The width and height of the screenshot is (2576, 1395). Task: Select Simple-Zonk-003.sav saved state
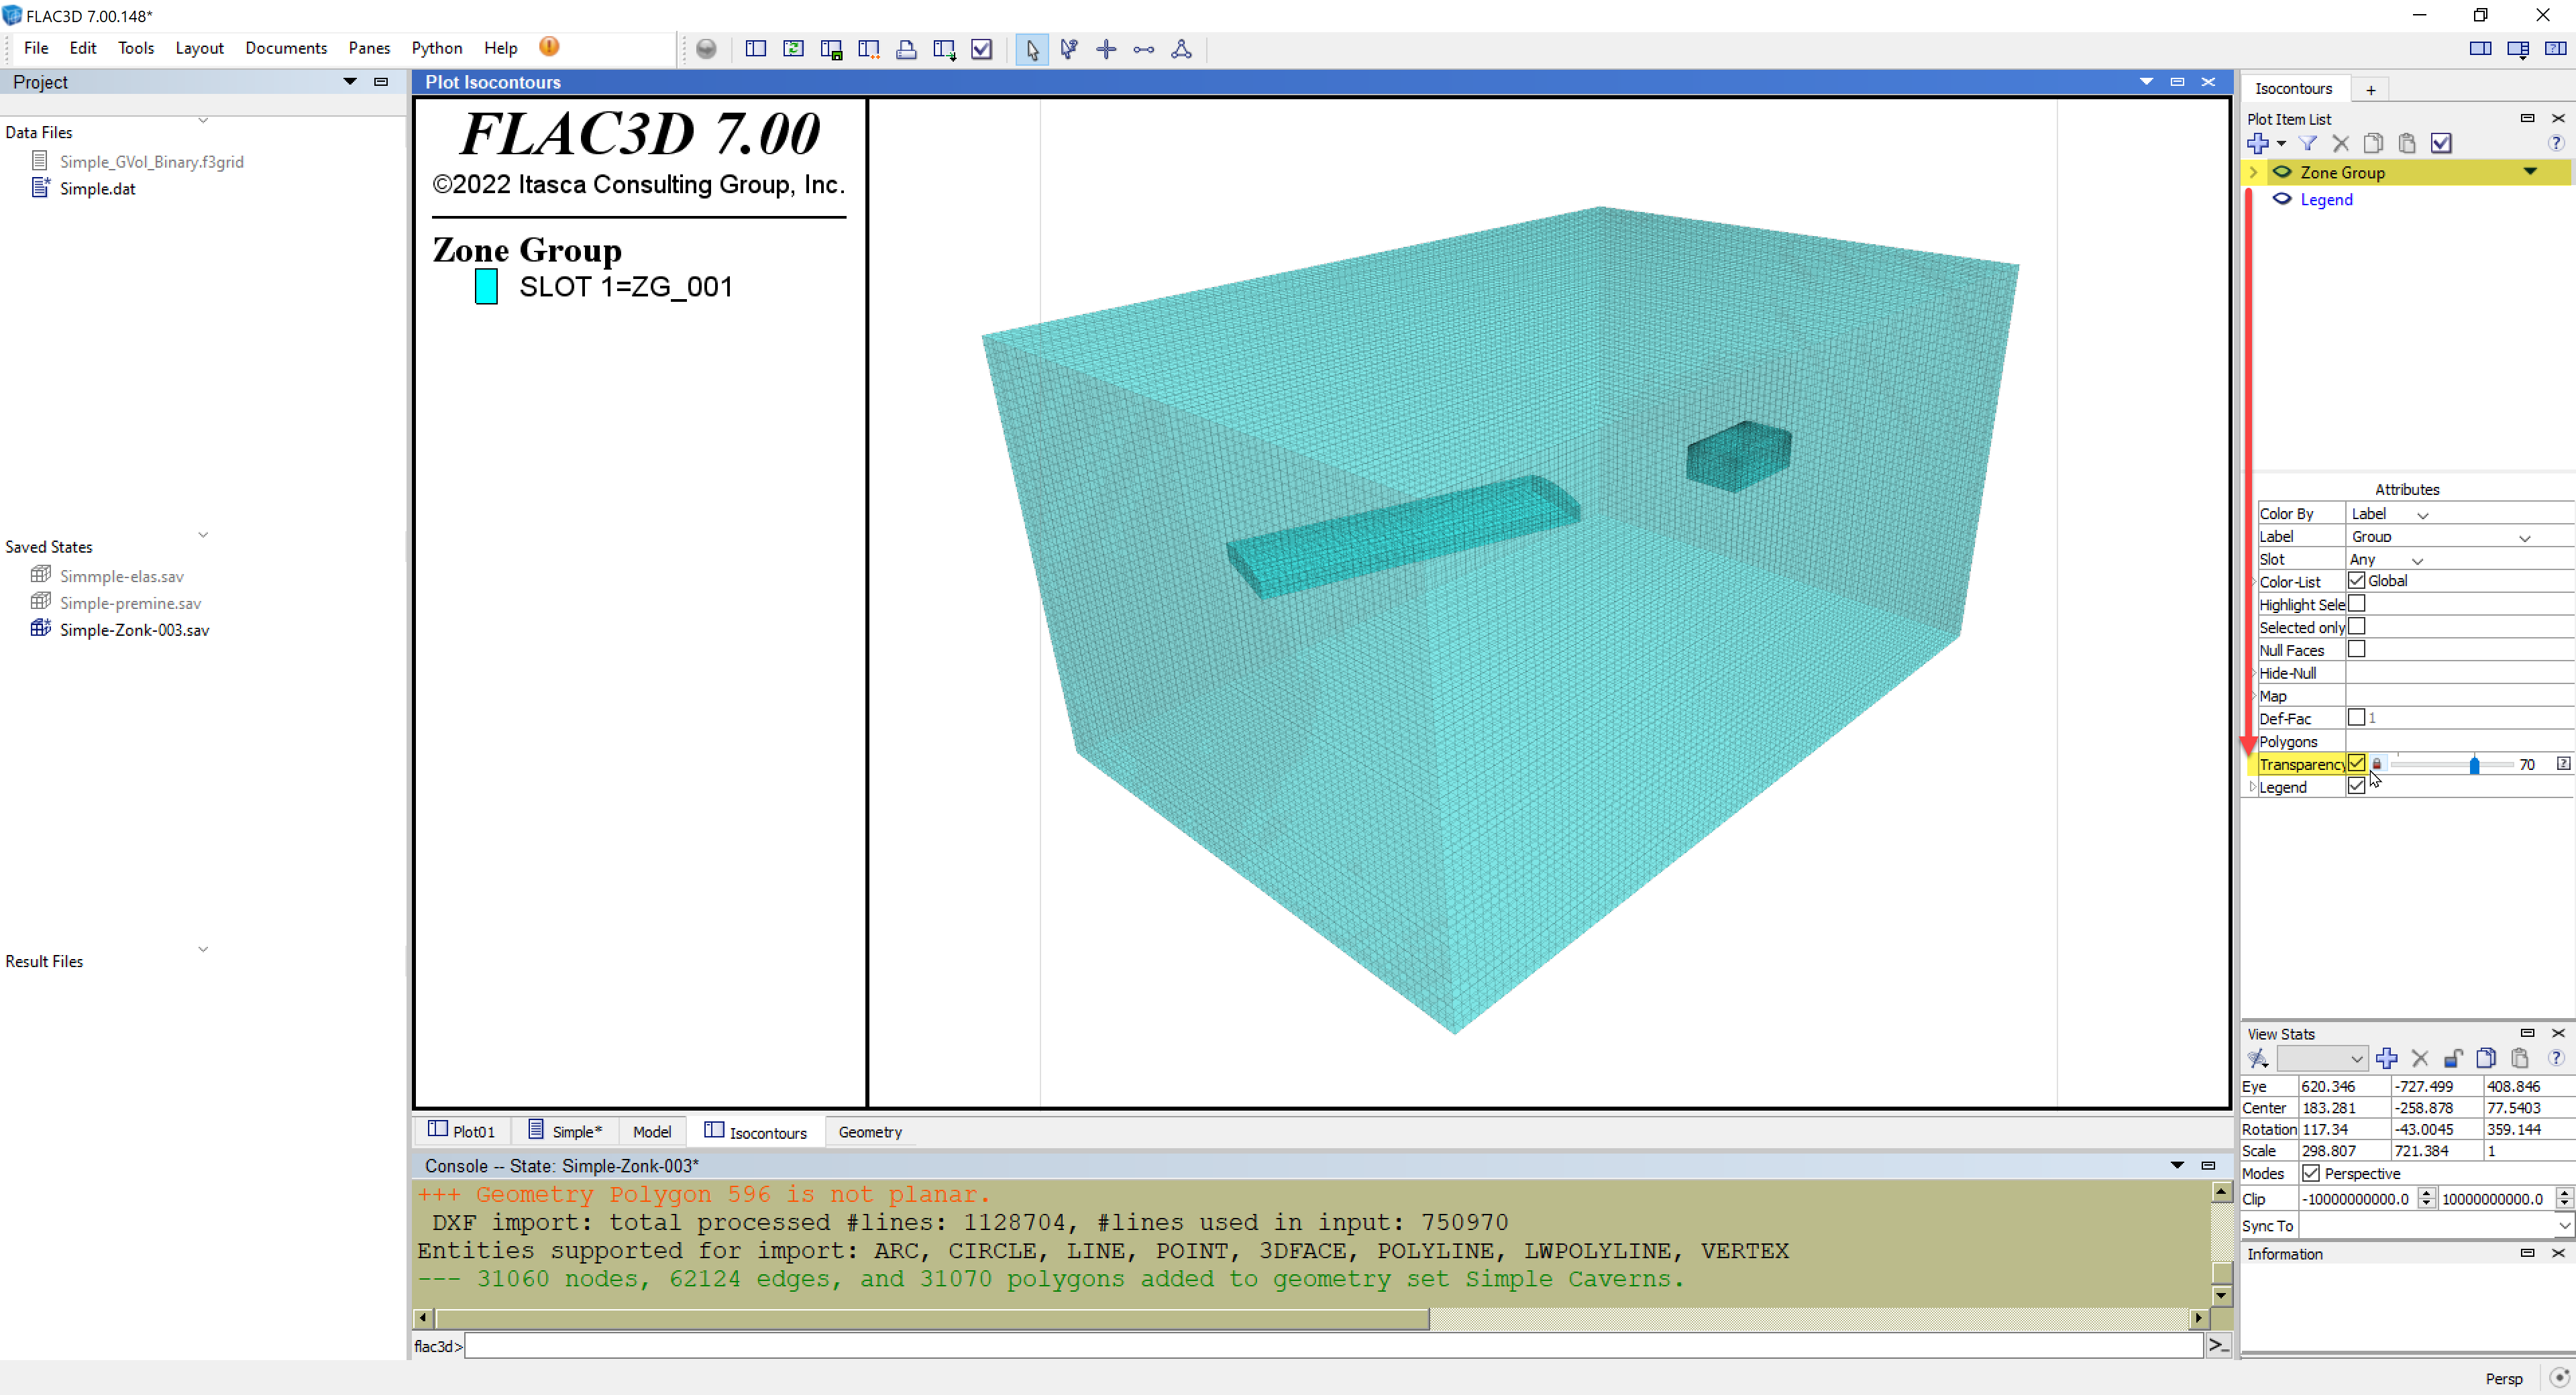click(x=134, y=630)
